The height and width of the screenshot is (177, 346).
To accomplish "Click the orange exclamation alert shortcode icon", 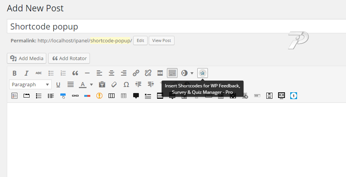I will coord(99,96).
